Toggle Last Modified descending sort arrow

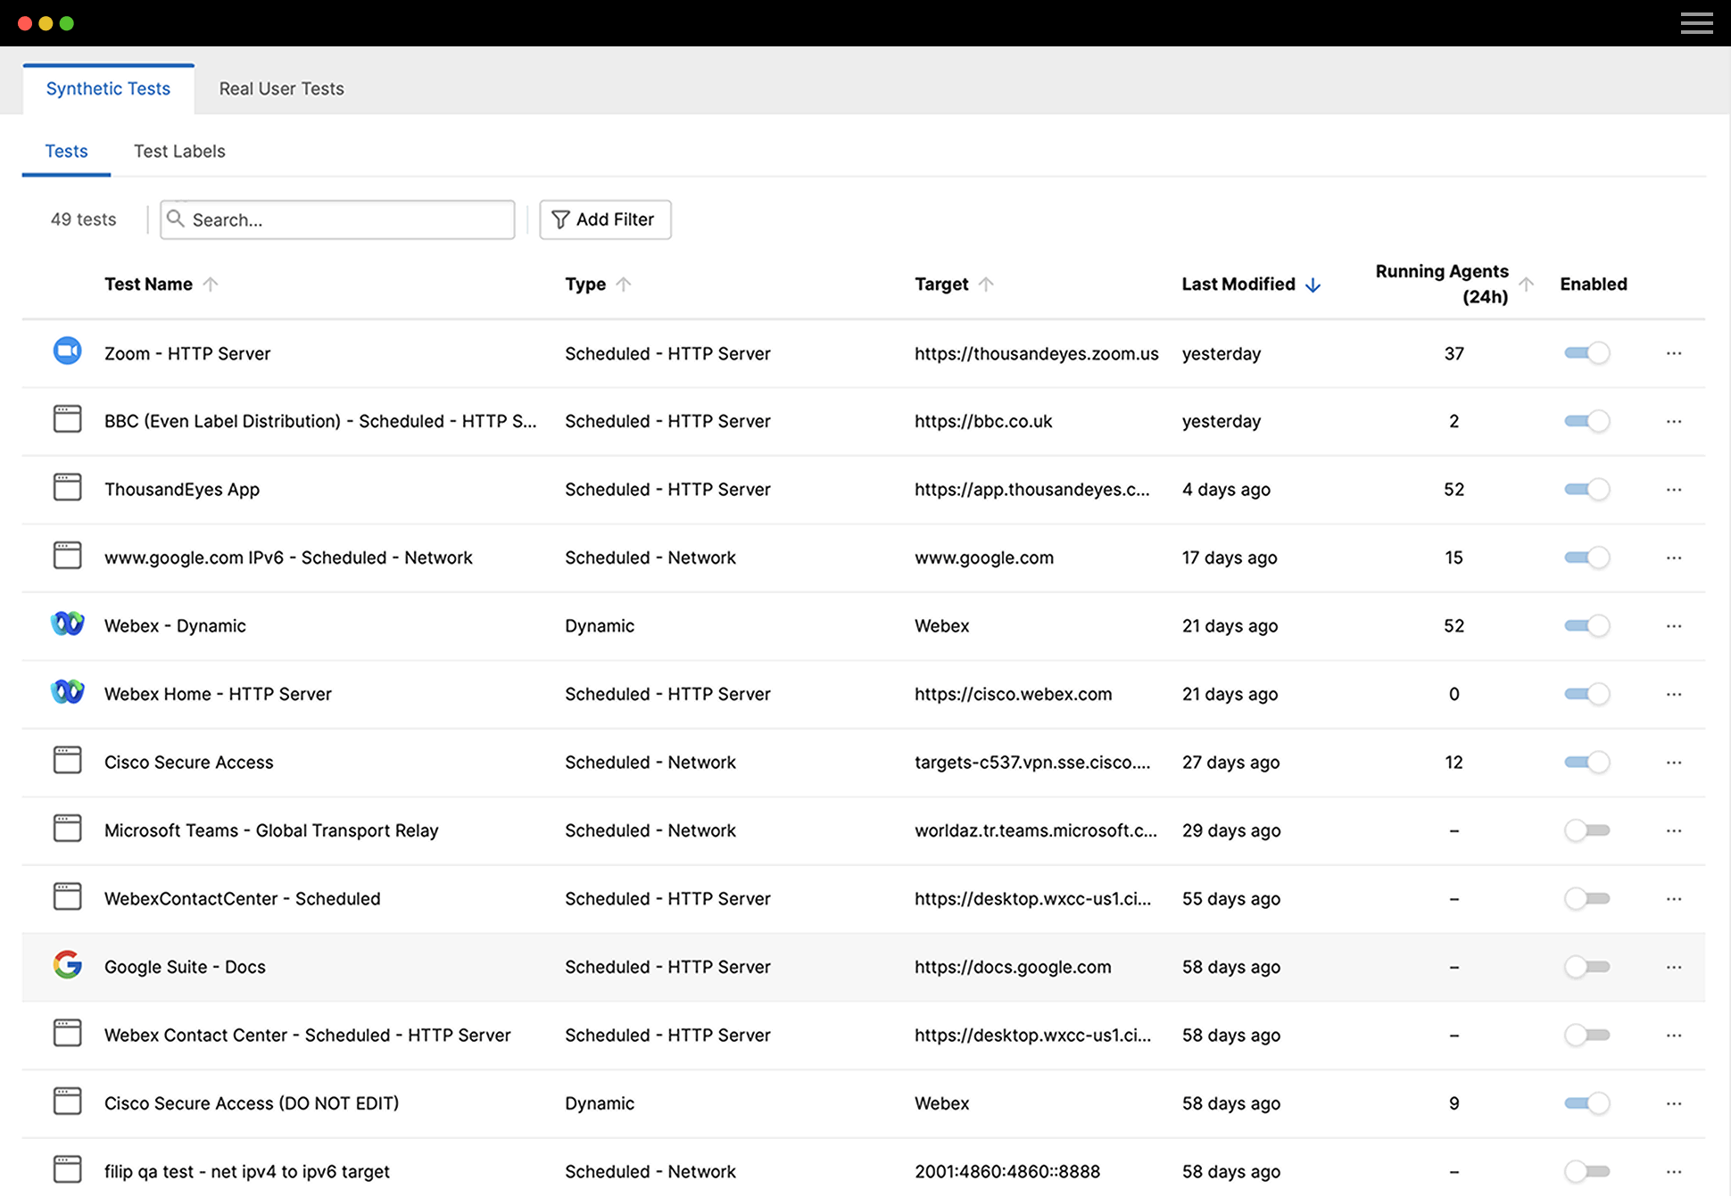pyautogui.click(x=1313, y=285)
